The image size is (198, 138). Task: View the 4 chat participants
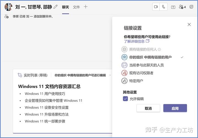[x=182, y=7]
